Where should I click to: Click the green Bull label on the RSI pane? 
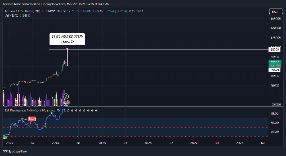(x=5, y=138)
